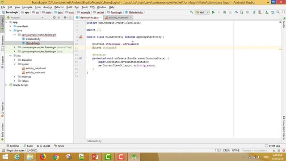The height and width of the screenshot is (161, 286).
Task: Expand the mipmap folder
Action: pos(14,76)
